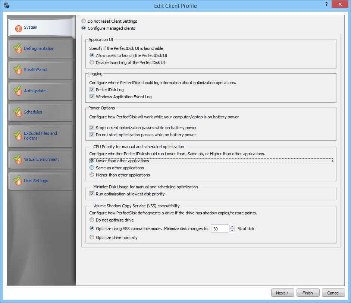Click the % of disk label
Viewport: 351px width, 303px height.
[x=246, y=229]
